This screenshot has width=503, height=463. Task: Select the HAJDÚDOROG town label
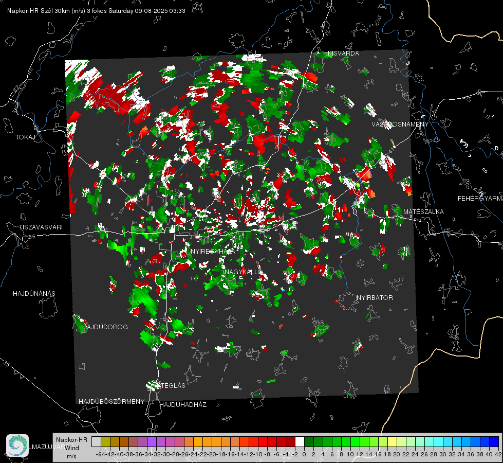[105, 327]
